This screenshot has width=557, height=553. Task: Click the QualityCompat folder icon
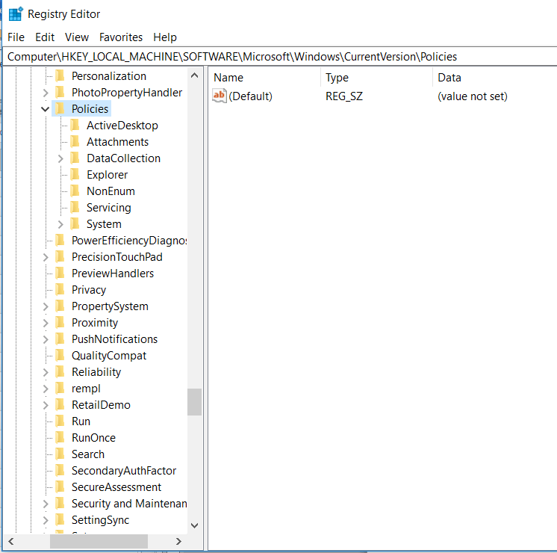(x=60, y=355)
